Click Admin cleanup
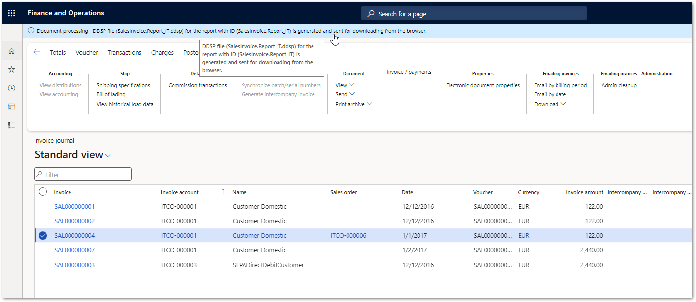696x302 pixels. (x=619, y=85)
